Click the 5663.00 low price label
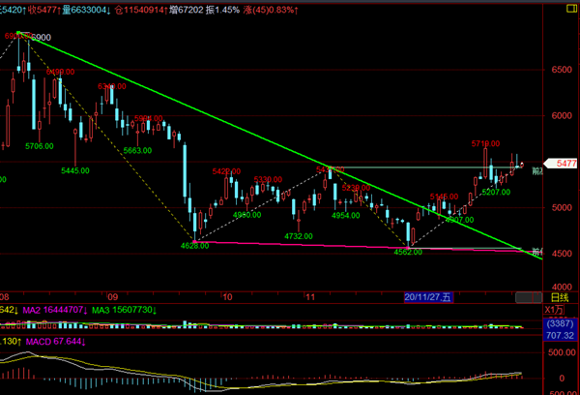The height and width of the screenshot is (395, 580). (x=137, y=150)
